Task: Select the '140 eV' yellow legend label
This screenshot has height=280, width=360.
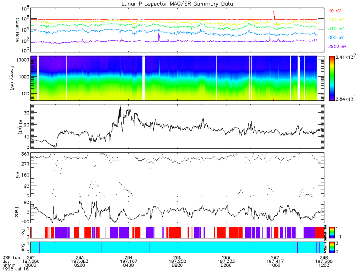Action: (x=336, y=20)
